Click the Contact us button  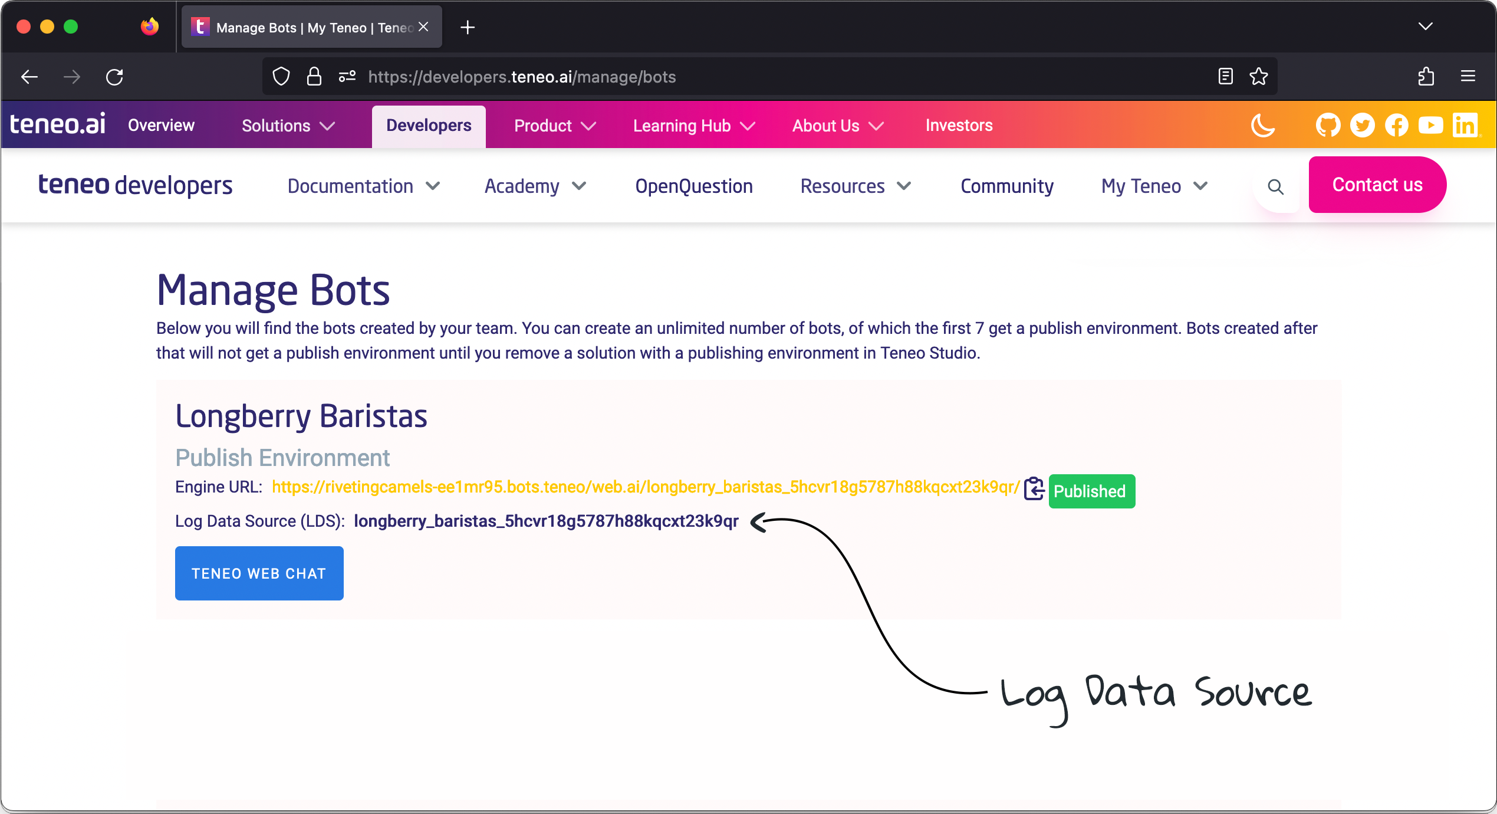tap(1377, 185)
